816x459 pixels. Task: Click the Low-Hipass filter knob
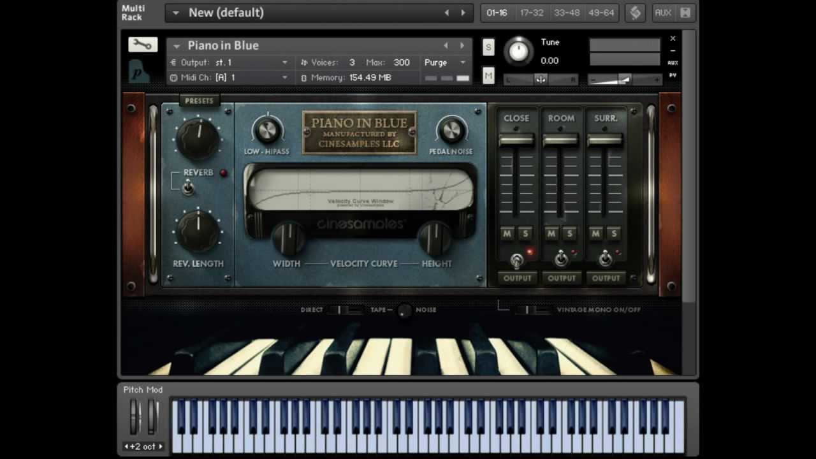(x=266, y=130)
